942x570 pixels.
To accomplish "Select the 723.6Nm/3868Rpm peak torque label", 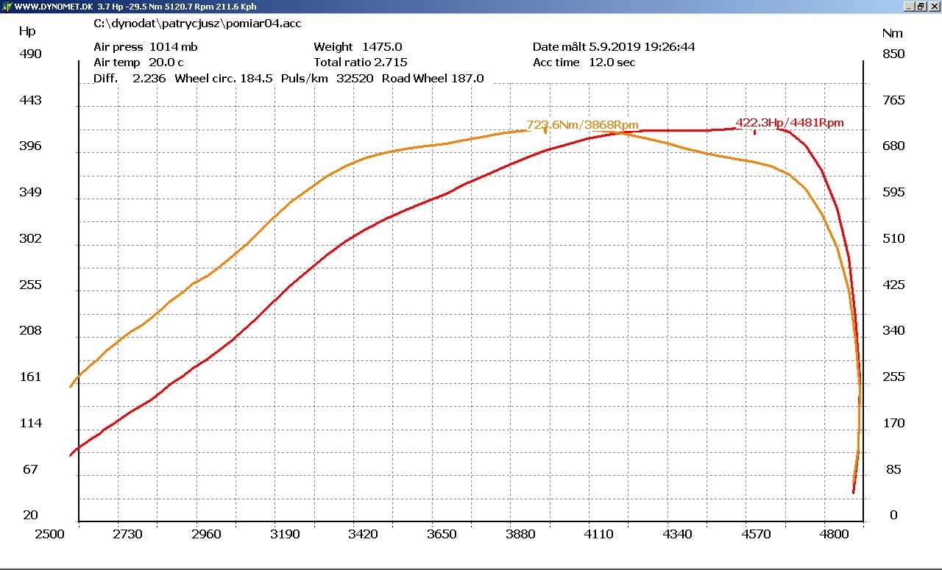I will [582, 125].
